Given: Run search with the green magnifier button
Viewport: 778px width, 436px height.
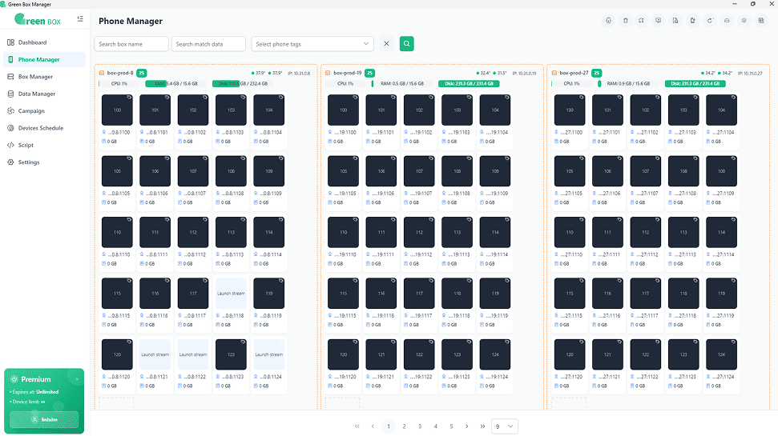Looking at the screenshot, I should coord(406,44).
